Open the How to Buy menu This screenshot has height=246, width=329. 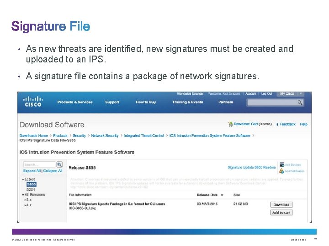(146, 102)
